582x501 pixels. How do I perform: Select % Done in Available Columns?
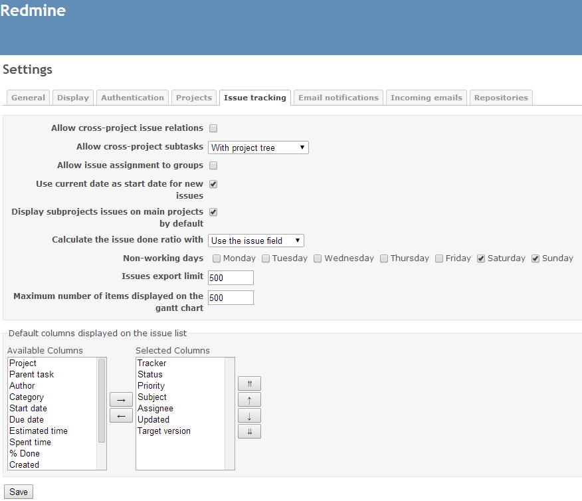[x=52, y=454]
